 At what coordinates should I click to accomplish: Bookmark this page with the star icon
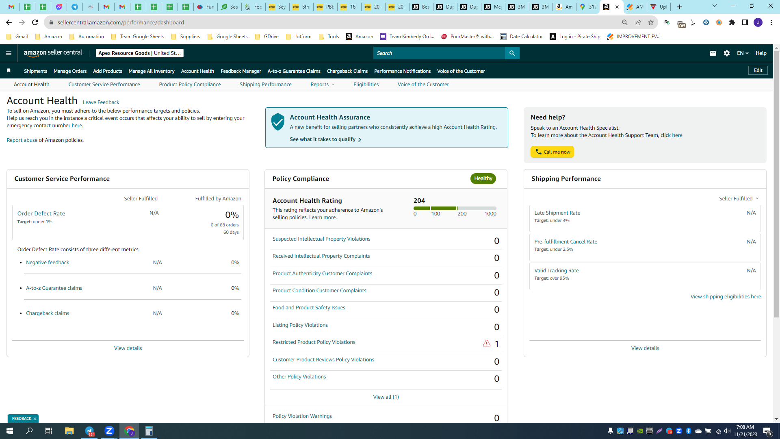[x=651, y=22]
